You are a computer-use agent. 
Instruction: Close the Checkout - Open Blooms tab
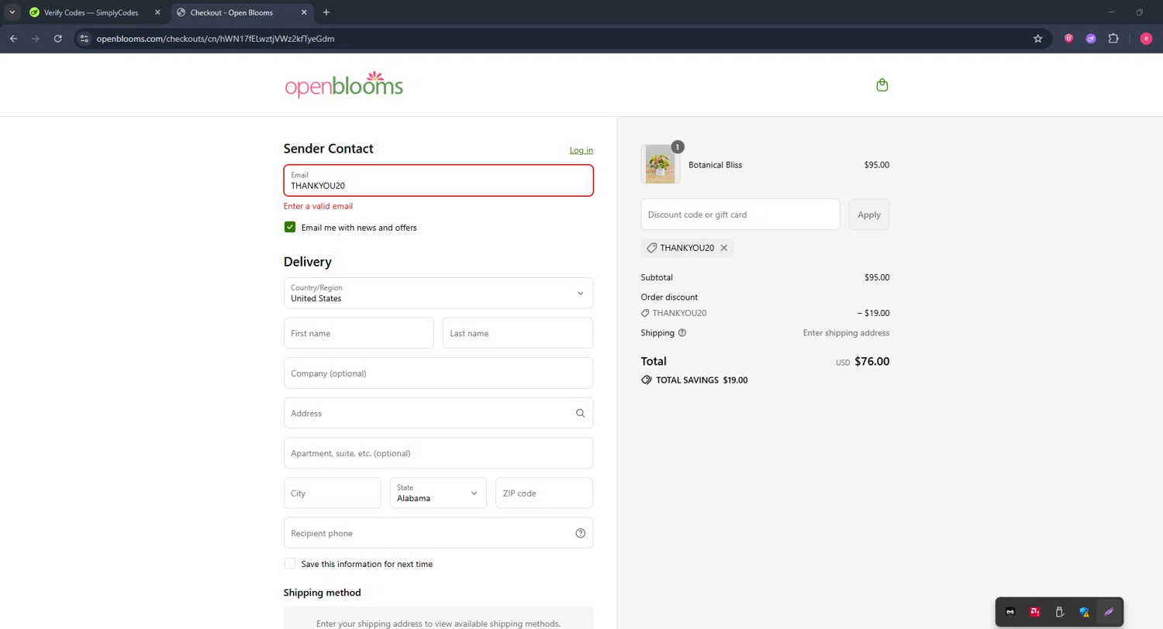[305, 12]
